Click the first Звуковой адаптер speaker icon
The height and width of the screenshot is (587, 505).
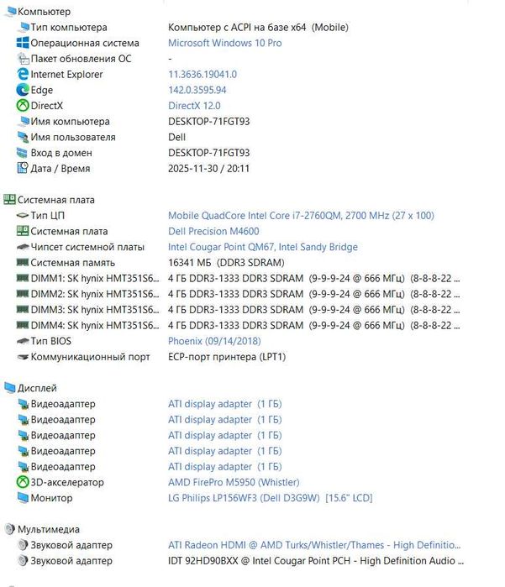point(23,545)
